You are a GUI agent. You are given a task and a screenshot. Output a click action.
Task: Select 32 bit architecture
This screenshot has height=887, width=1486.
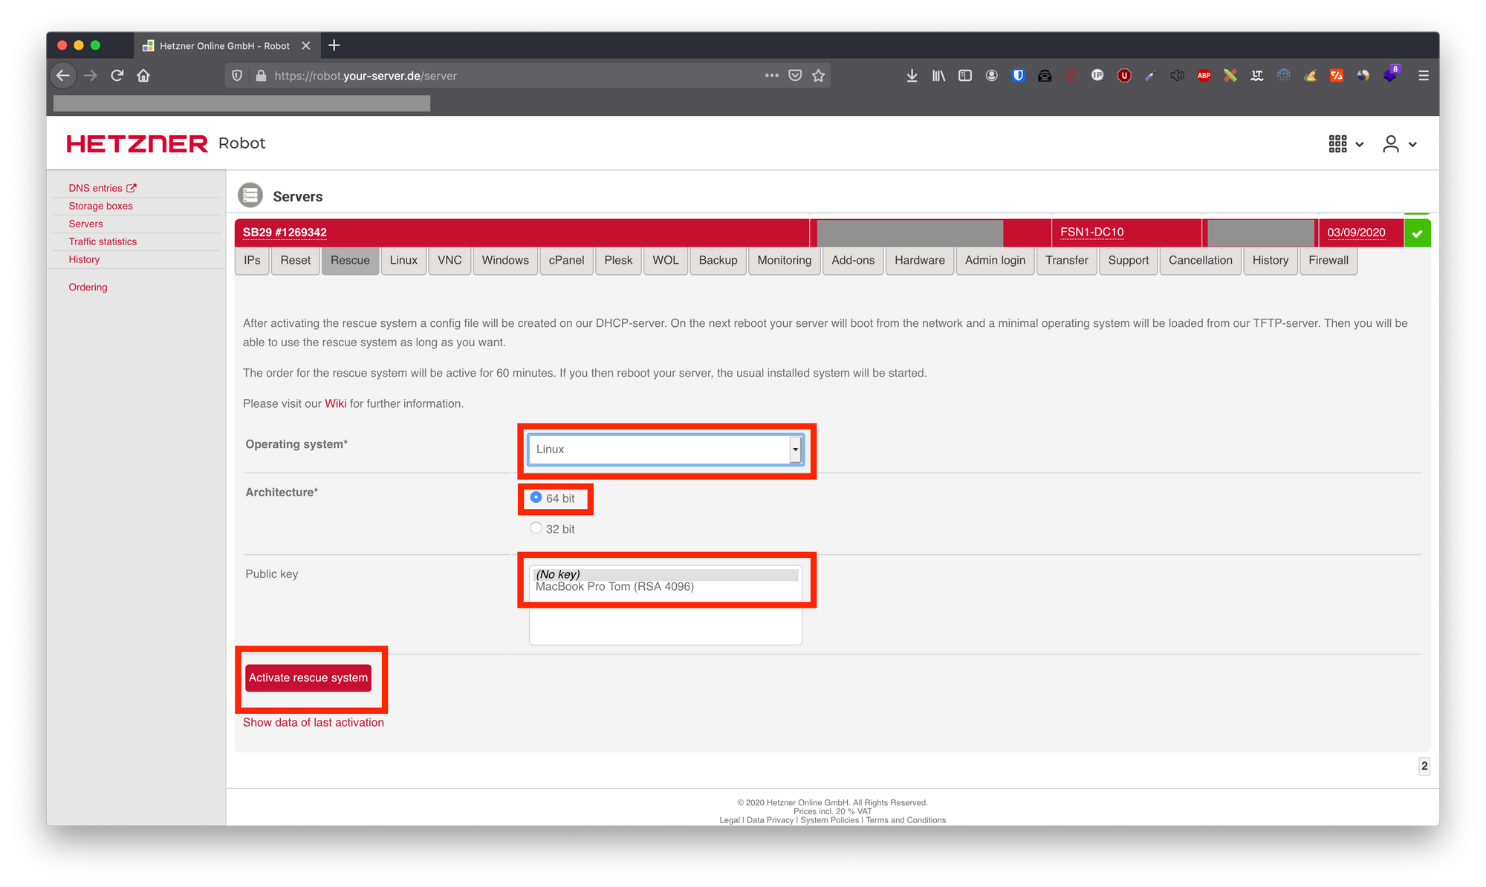[536, 528]
